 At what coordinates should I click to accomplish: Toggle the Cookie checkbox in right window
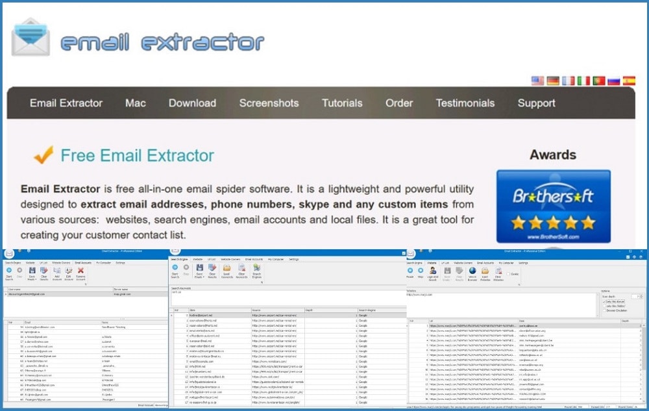(508, 274)
